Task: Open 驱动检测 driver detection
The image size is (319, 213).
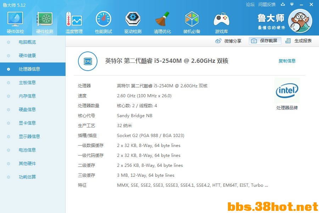Action: (133, 22)
